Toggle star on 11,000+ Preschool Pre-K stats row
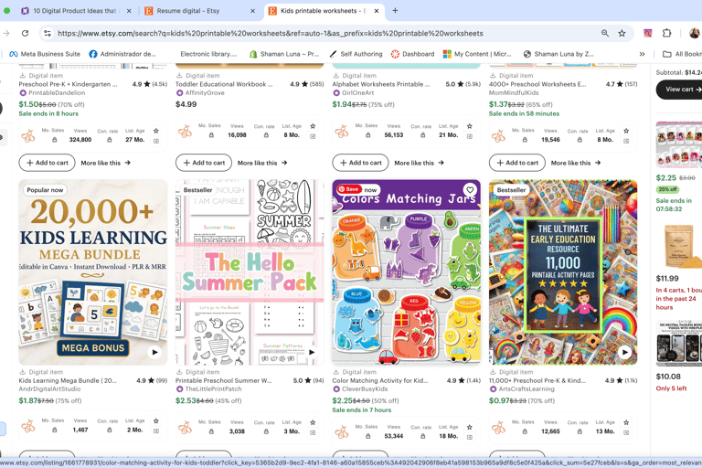702x468 pixels. [x=626, y=422]
